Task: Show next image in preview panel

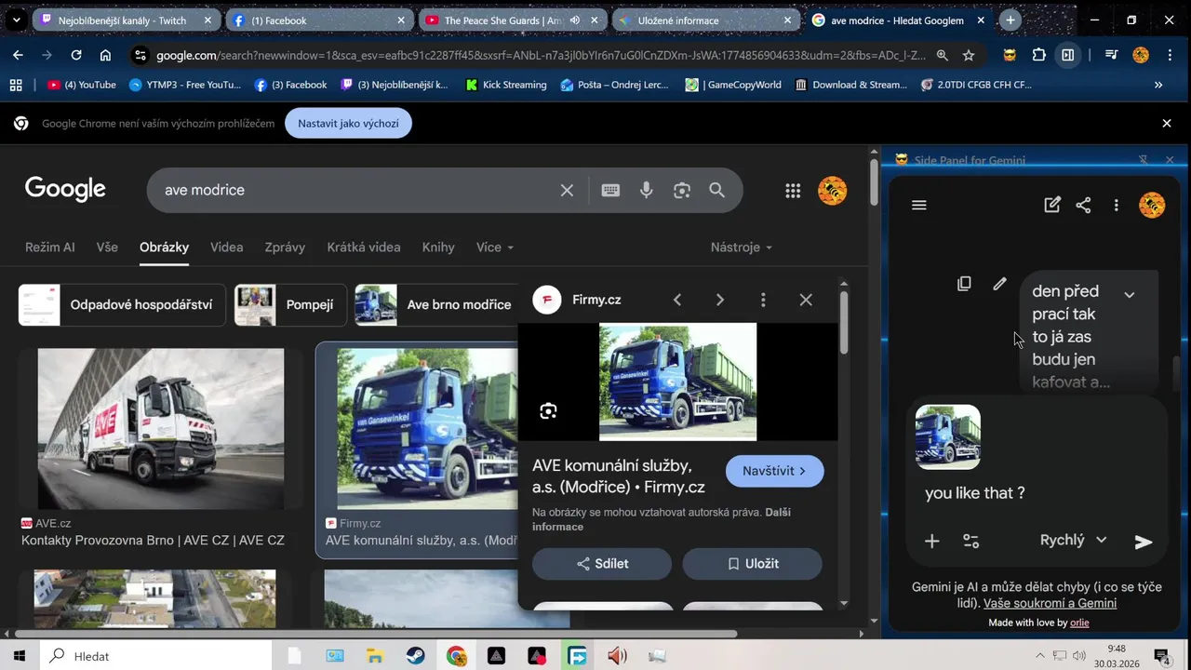Action: 719,300
